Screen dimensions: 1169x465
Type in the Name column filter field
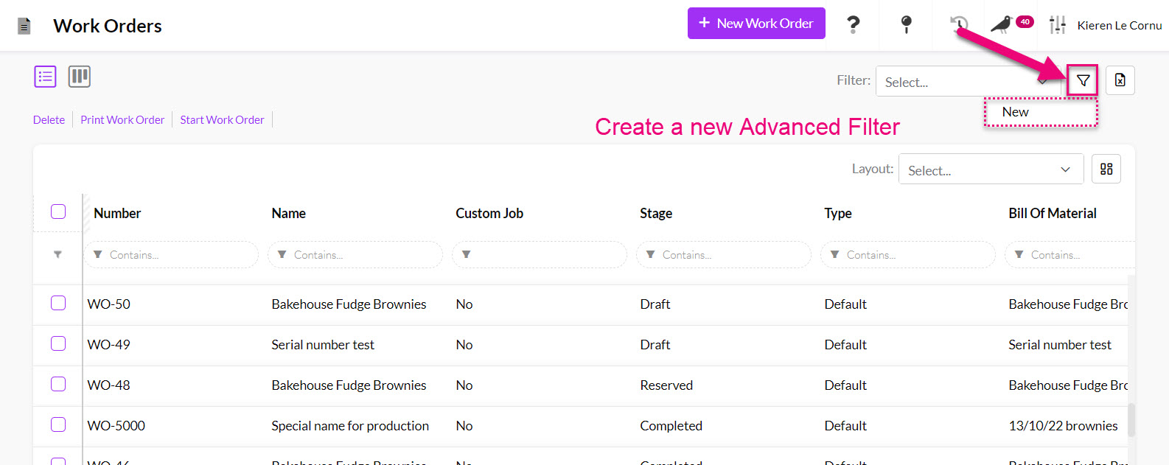click(361, 255)
